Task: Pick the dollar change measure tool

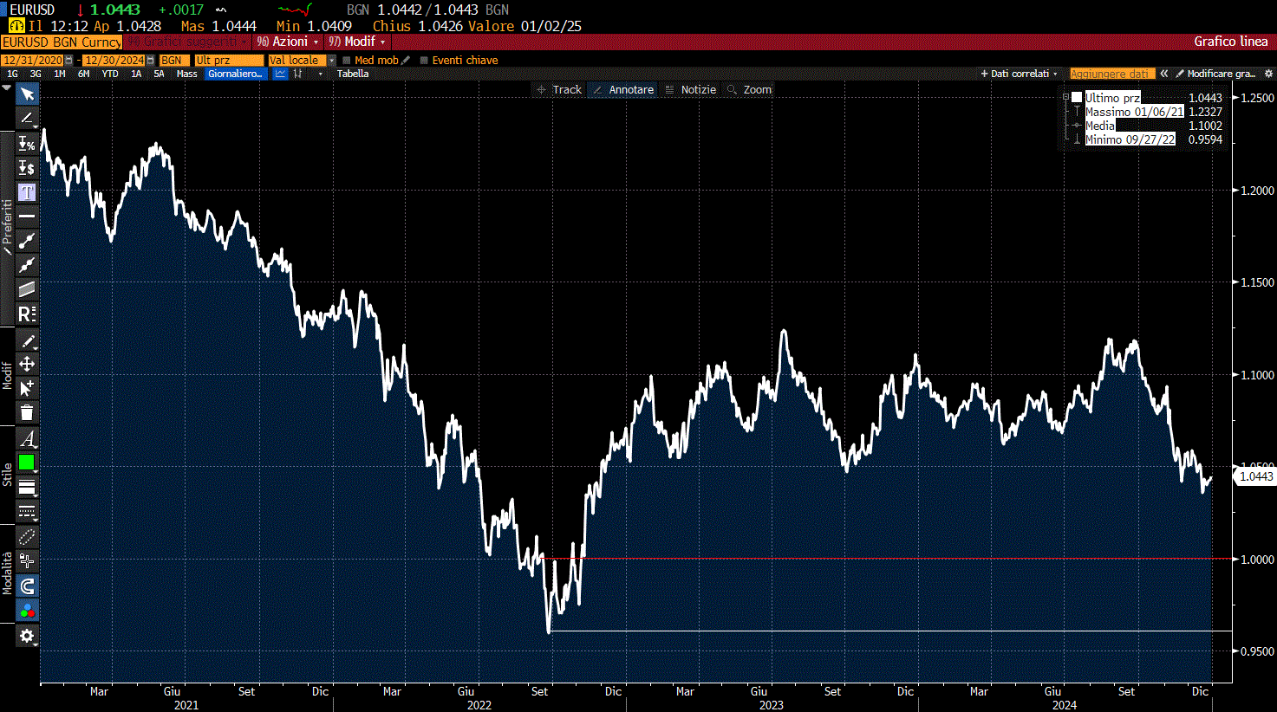Action: click(27, 168)
